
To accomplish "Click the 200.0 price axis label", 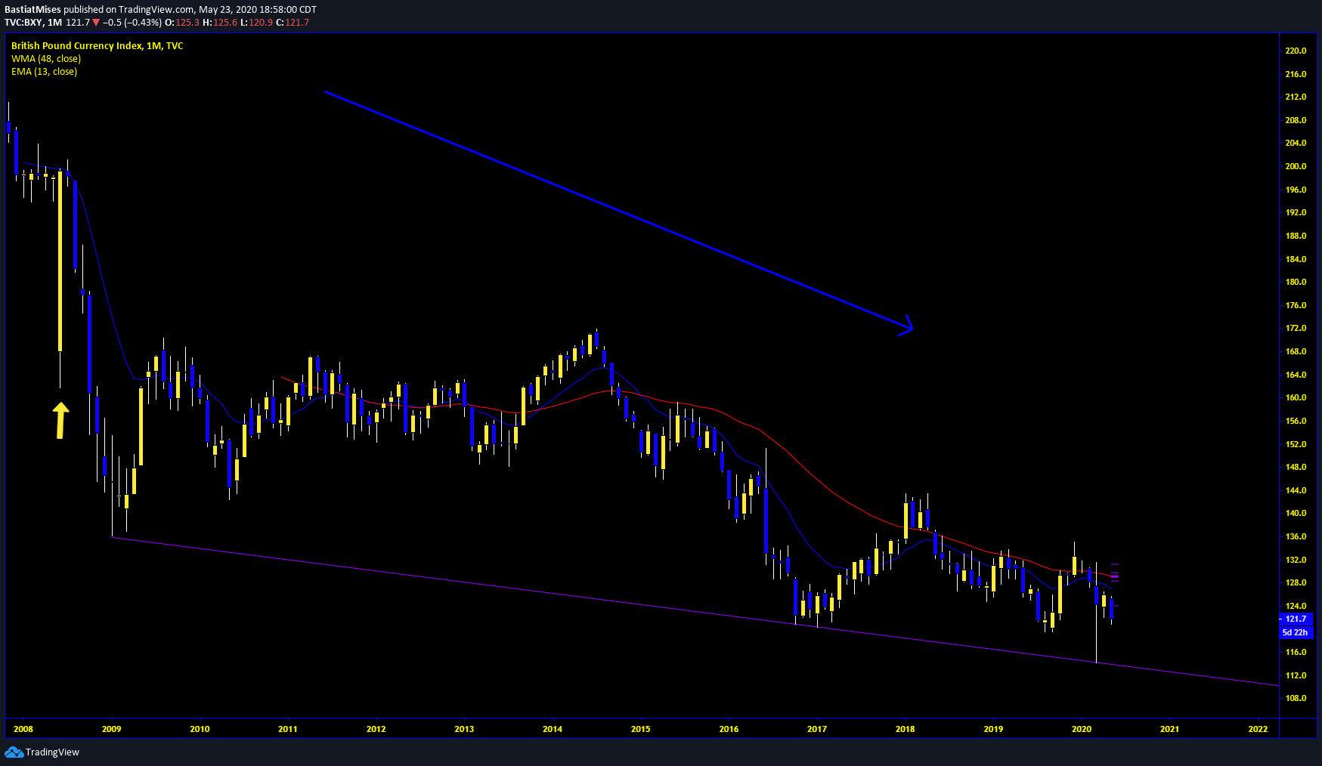I will point(1296,166).
